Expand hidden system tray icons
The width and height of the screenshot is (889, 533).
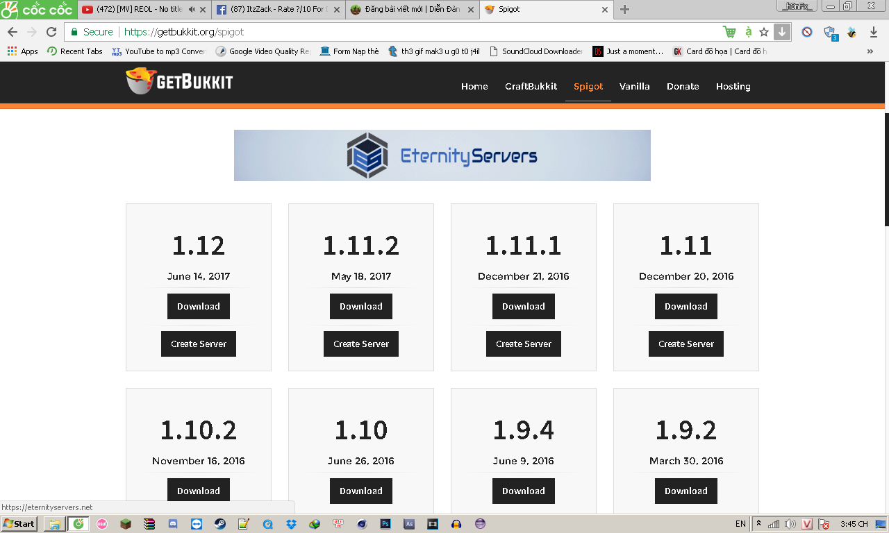click(759, 524)
